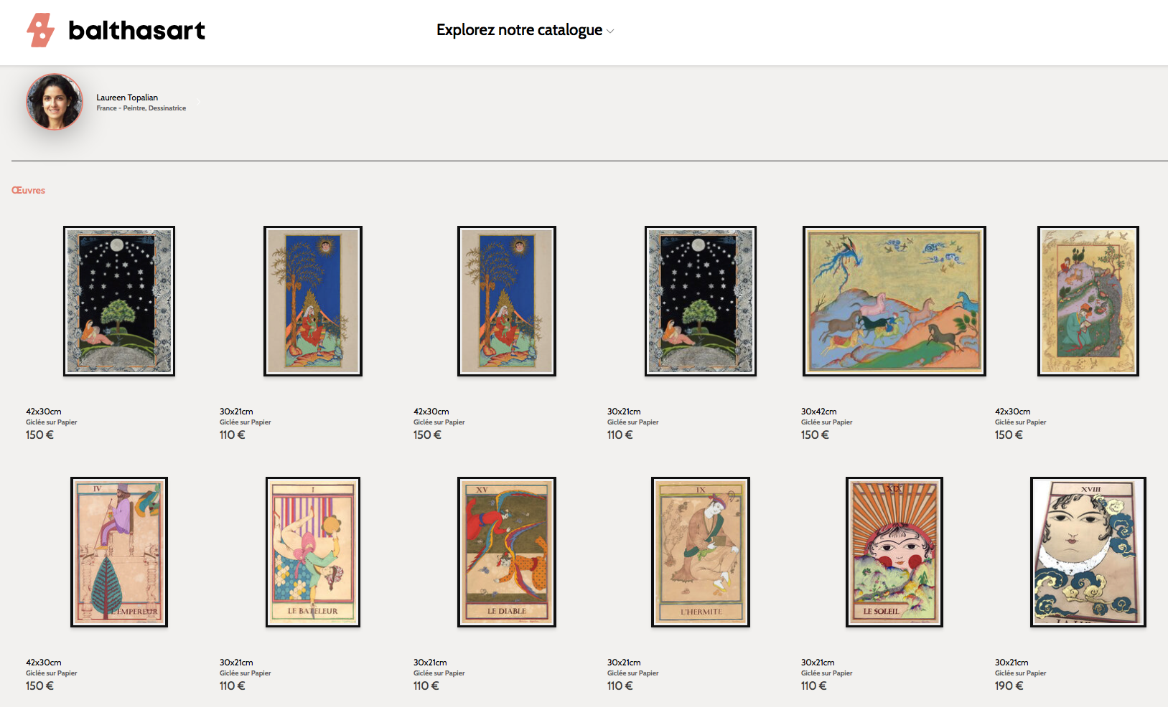The width and height of the screenshot is (1168, 707).
Task: Open the L'Empereur tarot artwork
Action: 119,552
